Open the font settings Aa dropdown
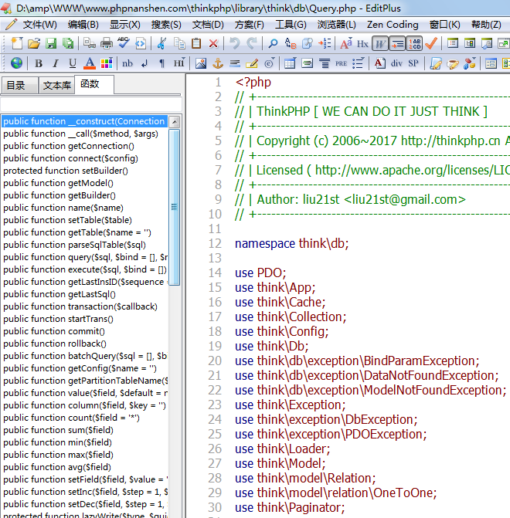 346,43
